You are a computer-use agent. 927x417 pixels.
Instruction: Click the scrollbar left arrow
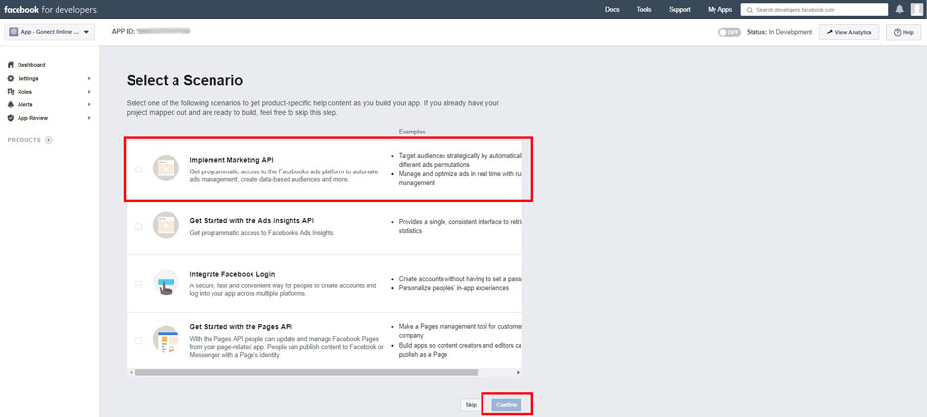130,373
